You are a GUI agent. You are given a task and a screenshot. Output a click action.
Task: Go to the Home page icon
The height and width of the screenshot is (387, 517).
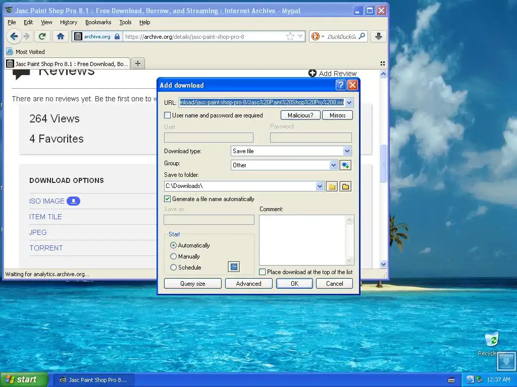(61, 36)
